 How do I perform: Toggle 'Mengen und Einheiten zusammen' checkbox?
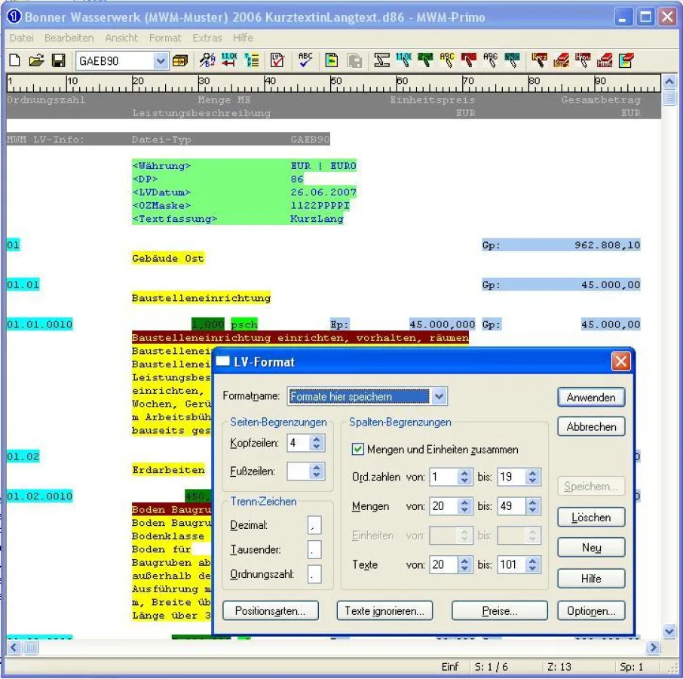pos(359,449)
